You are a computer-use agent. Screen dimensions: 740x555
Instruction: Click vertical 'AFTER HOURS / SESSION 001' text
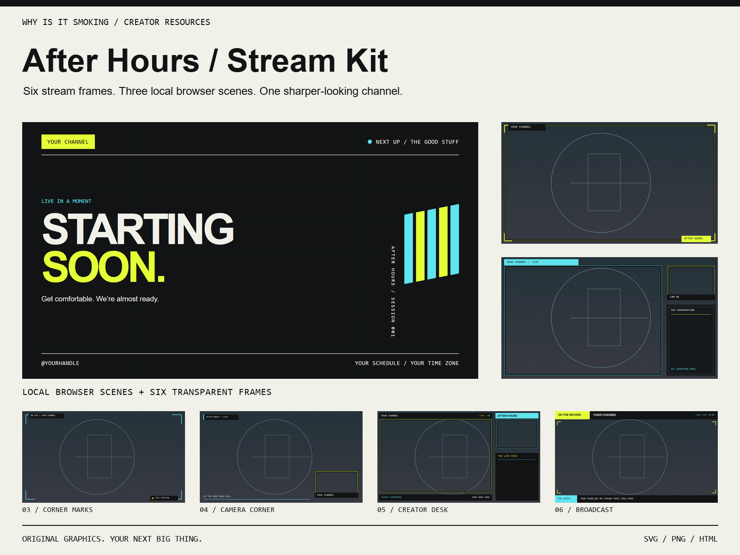pyautogui.click(x=393, y=291)
